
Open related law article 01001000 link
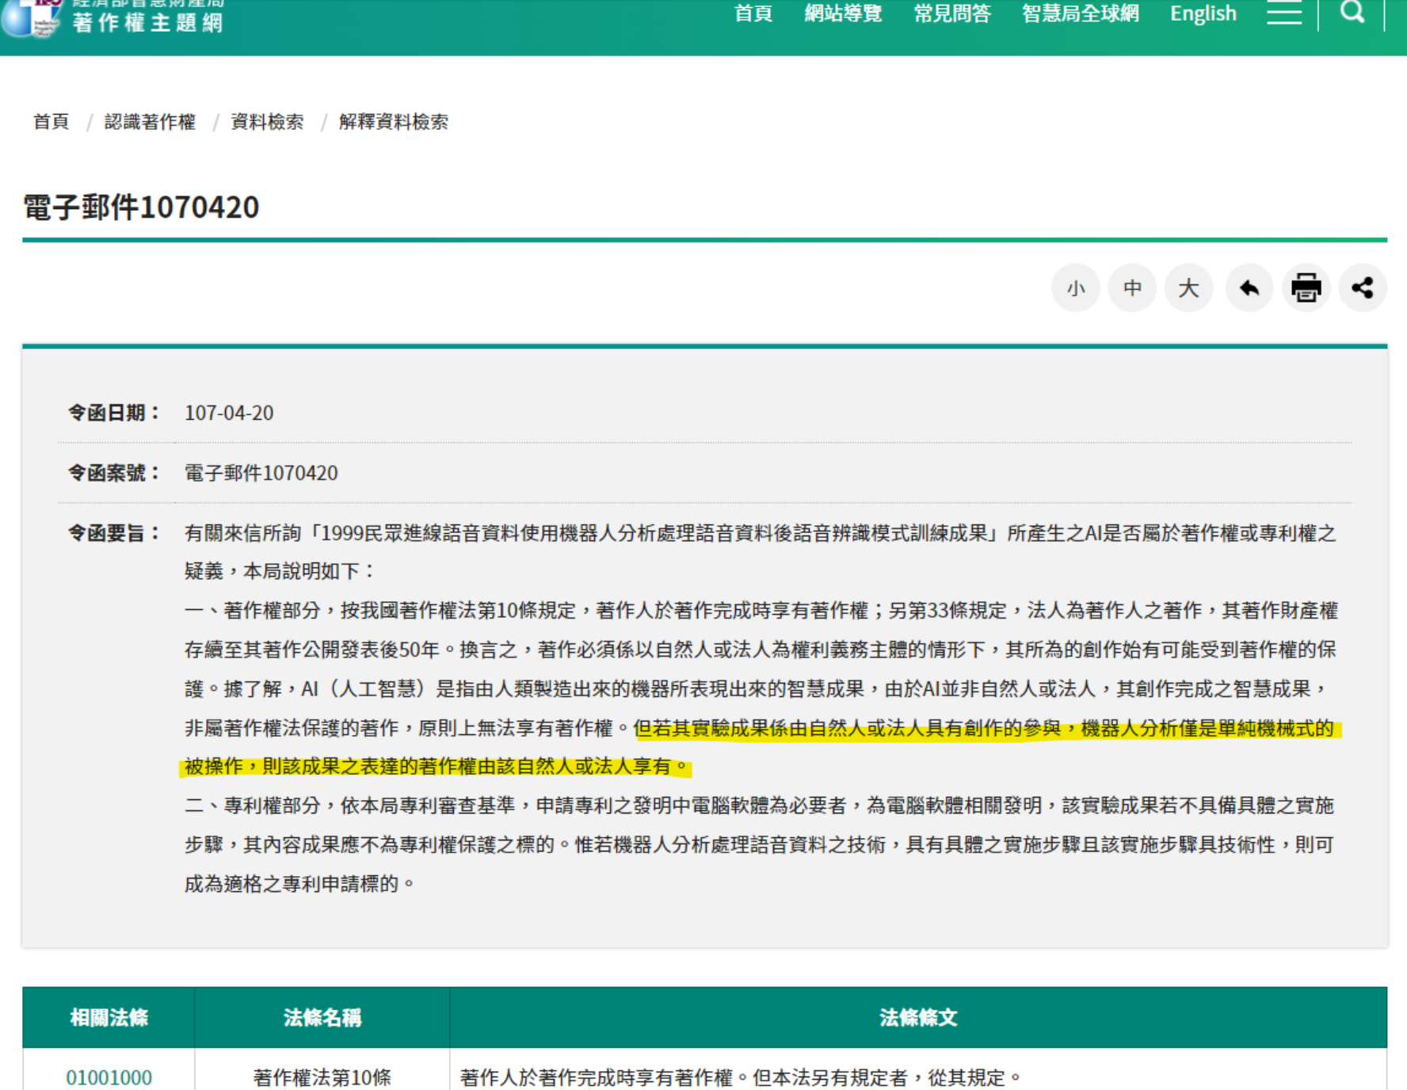pyautogui.click(x=109, y=1077)
